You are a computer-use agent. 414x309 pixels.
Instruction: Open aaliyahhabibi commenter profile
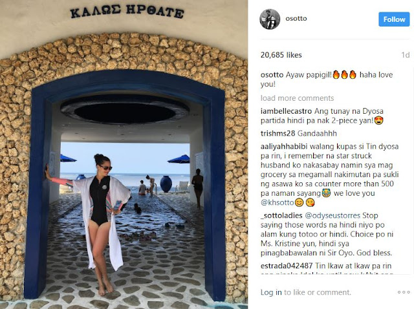(284, 147)
